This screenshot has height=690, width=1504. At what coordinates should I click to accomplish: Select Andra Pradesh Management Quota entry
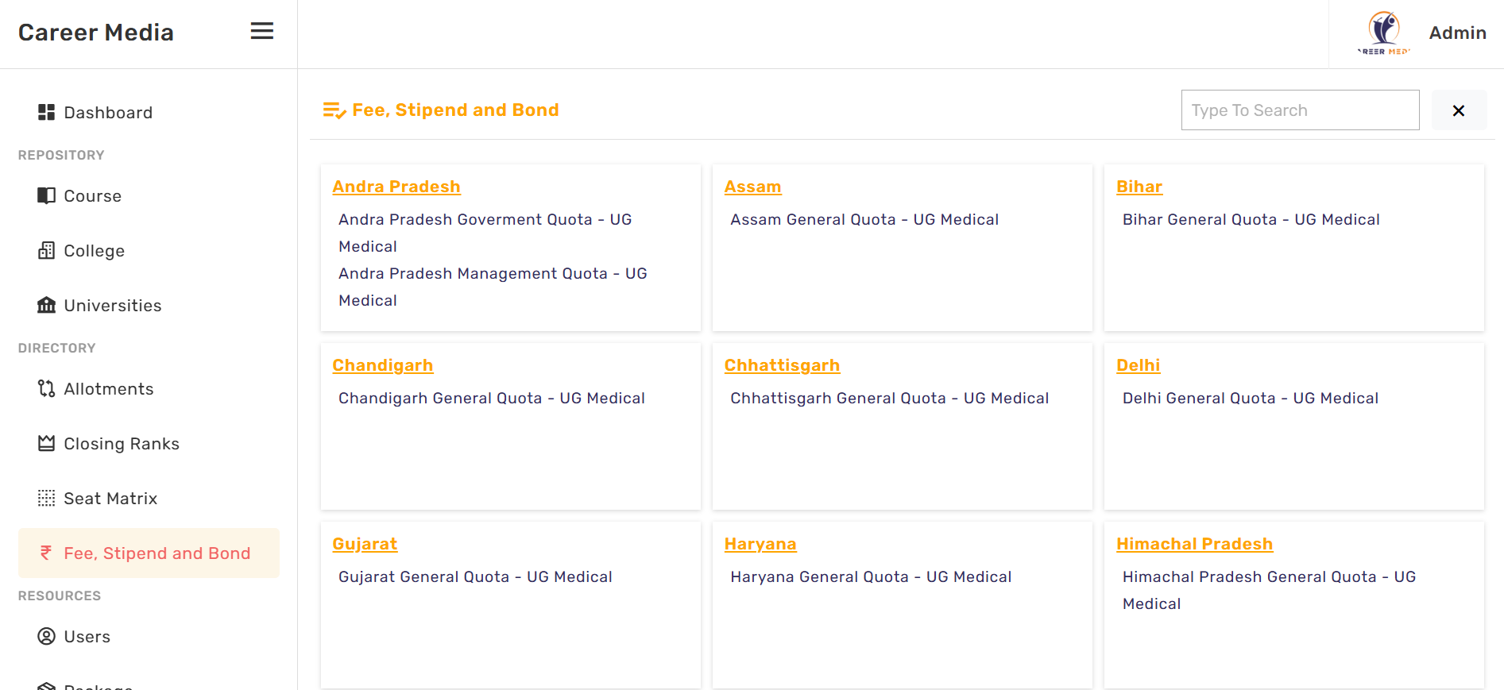pyautogui.click(x=492, y=274)
